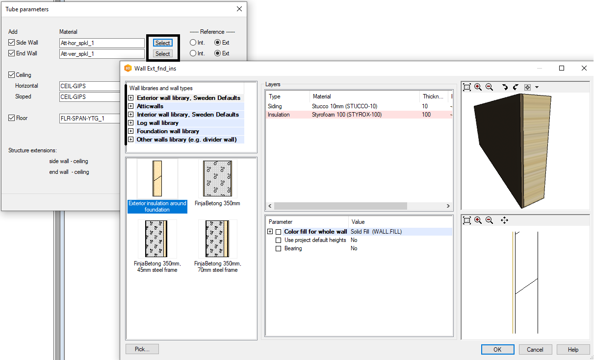Open the 3D view direction dropdown arrow
Screen dimensions: 594x360
[x=537, y=87]
